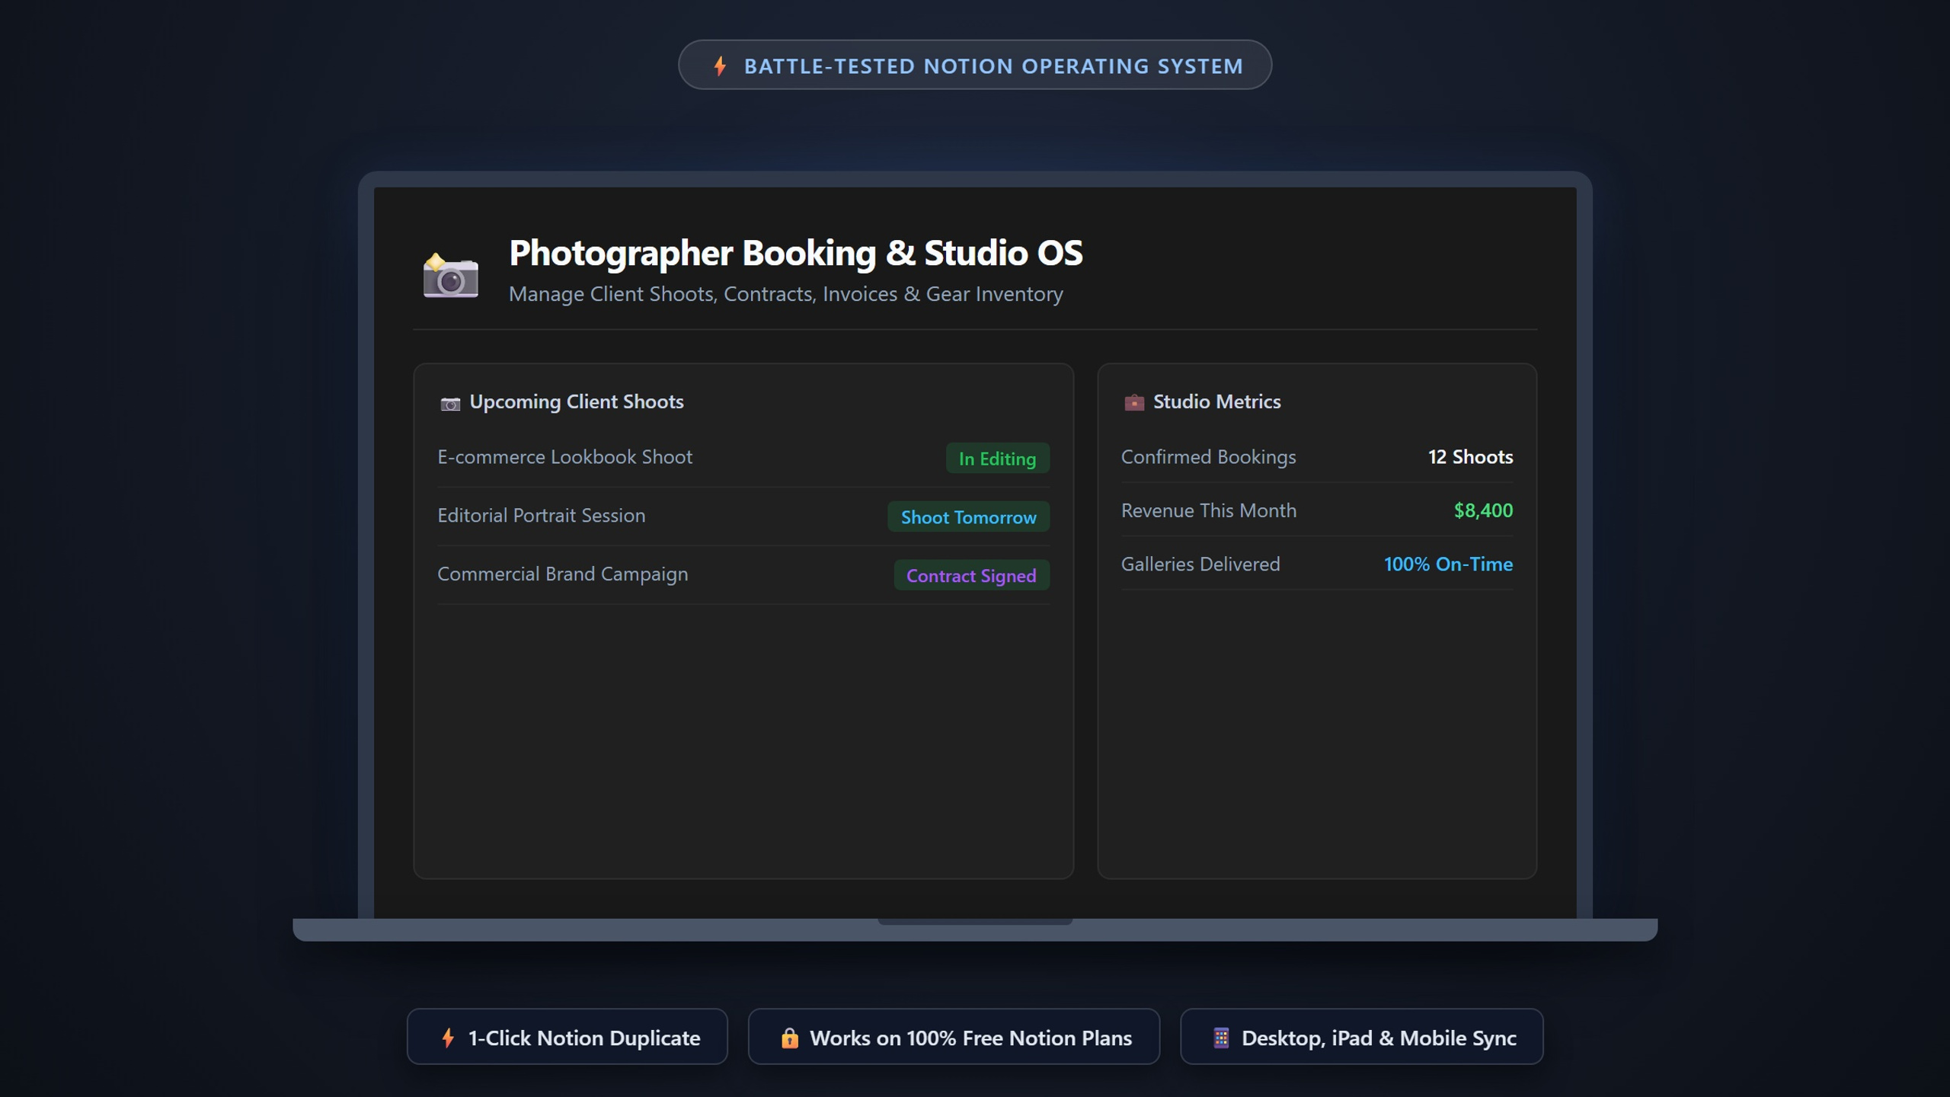Viewport: 1950px width, 1097px height.
Task: Click the Battle-Tested Notion Operating System badge
Action: point(975,65)
